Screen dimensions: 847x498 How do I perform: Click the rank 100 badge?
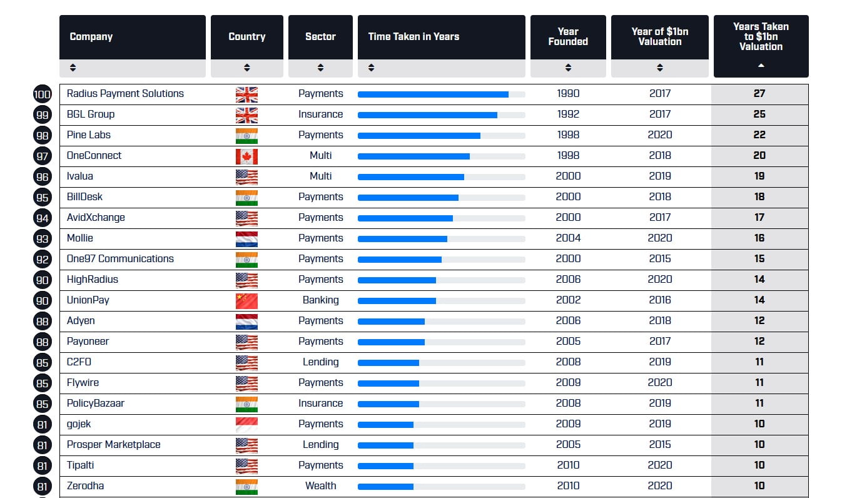[x=42, y=94]
